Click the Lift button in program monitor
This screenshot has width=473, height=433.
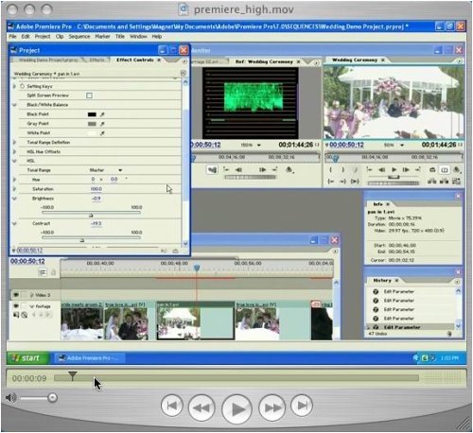(431, 182)
